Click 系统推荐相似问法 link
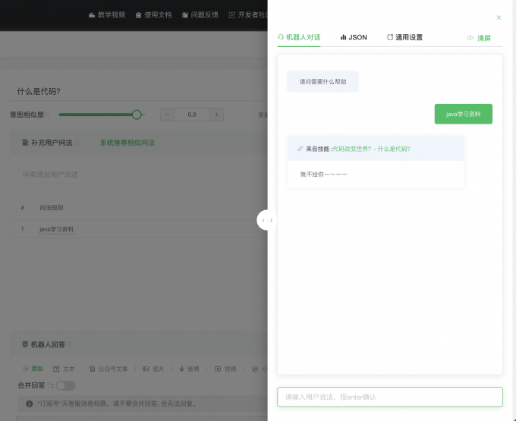This screenshot has height=421, width=516. (x=127, y=143)
